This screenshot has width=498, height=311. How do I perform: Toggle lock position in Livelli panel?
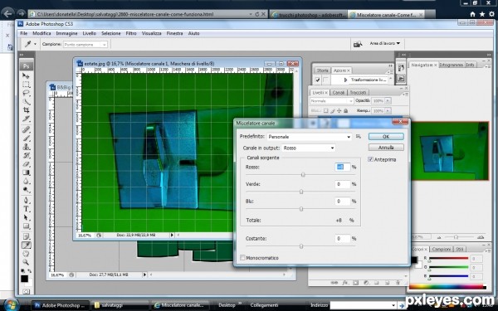point(339,111)
